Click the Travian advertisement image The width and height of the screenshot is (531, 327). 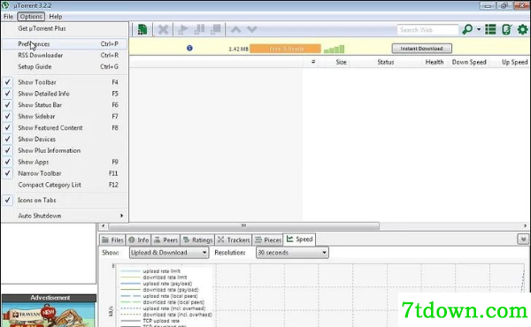pos(49,315)
